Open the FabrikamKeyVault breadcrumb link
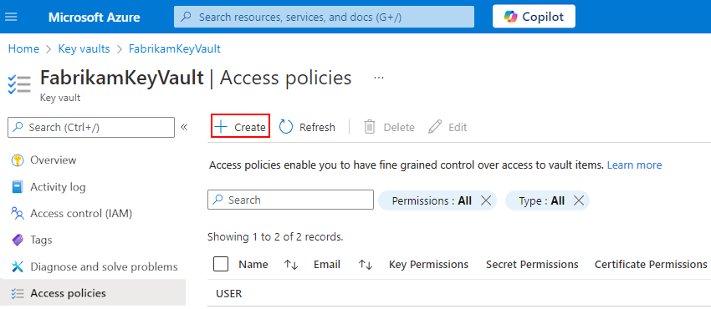 click(175, 49)
